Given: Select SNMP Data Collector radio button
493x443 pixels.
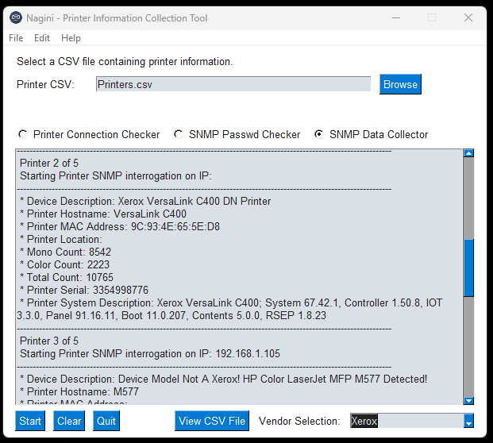Looking at the screenshot, I should [x=319, y=134].
